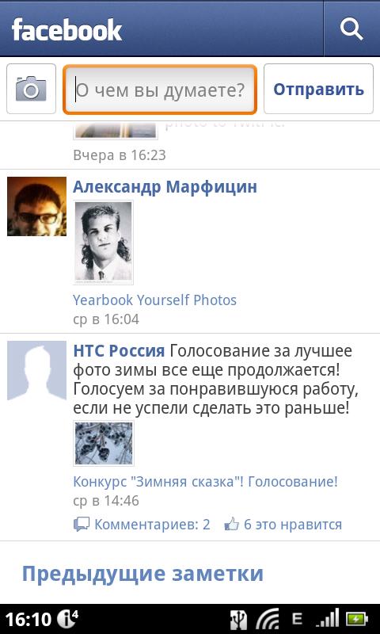
Task: Open Yearbook Yourself Photos link
Action: (154, 300)
